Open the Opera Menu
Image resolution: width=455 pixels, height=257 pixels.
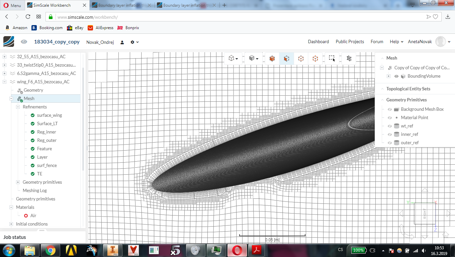click(12, 5)
